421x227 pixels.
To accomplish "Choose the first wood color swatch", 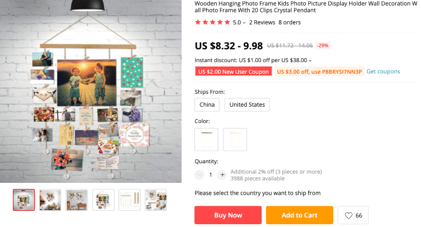I will point(206,139).
